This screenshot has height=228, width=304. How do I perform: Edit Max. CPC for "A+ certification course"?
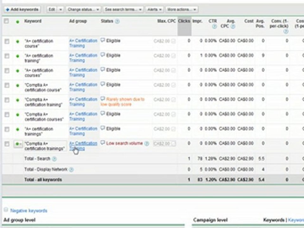pos(164,41)
